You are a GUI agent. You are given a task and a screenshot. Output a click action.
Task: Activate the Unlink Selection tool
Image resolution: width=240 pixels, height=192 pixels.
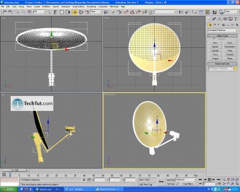[x=23, y=12]
